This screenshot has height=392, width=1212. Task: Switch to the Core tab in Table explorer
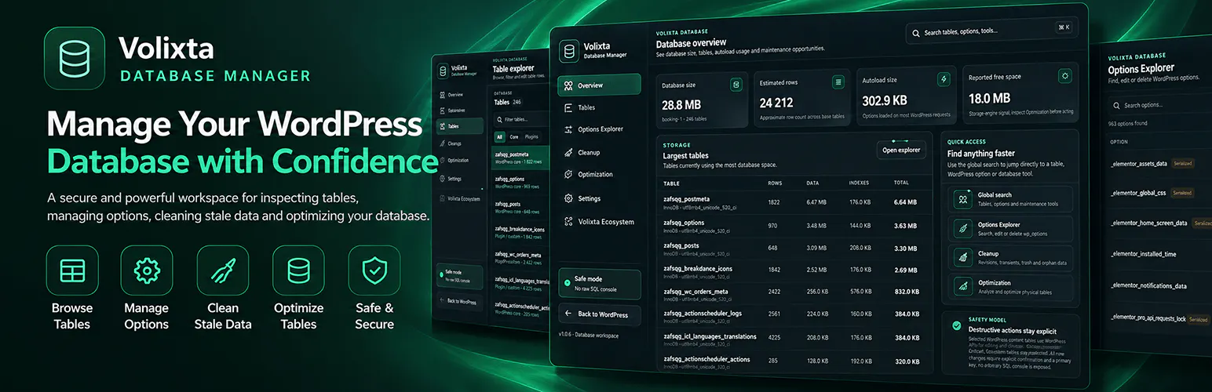tap(513, 136)
